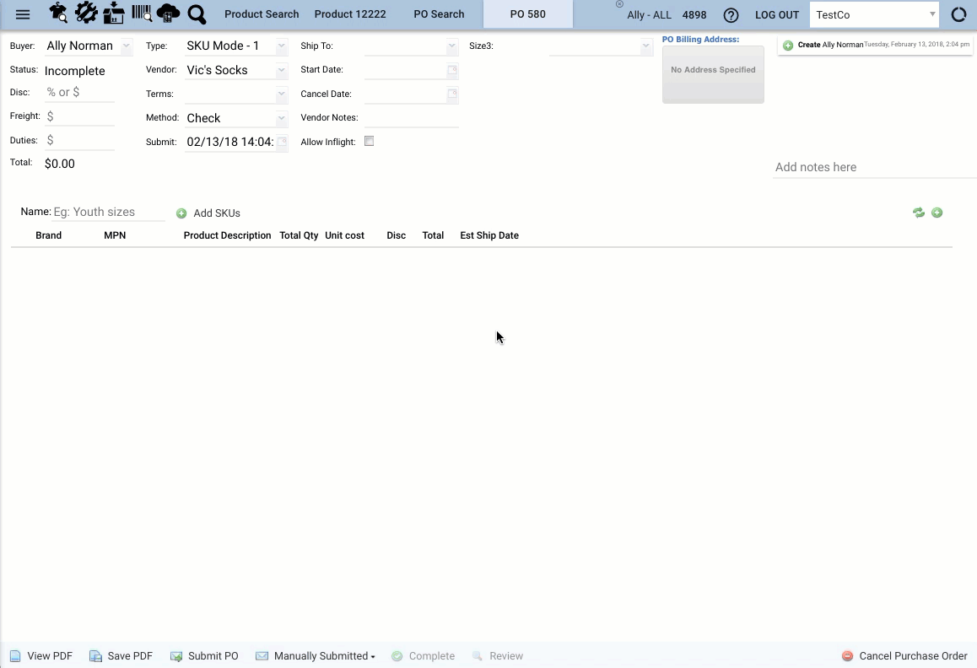Viewport: 977px width, 668px height.
Task: Click the settings gears and wrench icon
Action: [85, 13]
